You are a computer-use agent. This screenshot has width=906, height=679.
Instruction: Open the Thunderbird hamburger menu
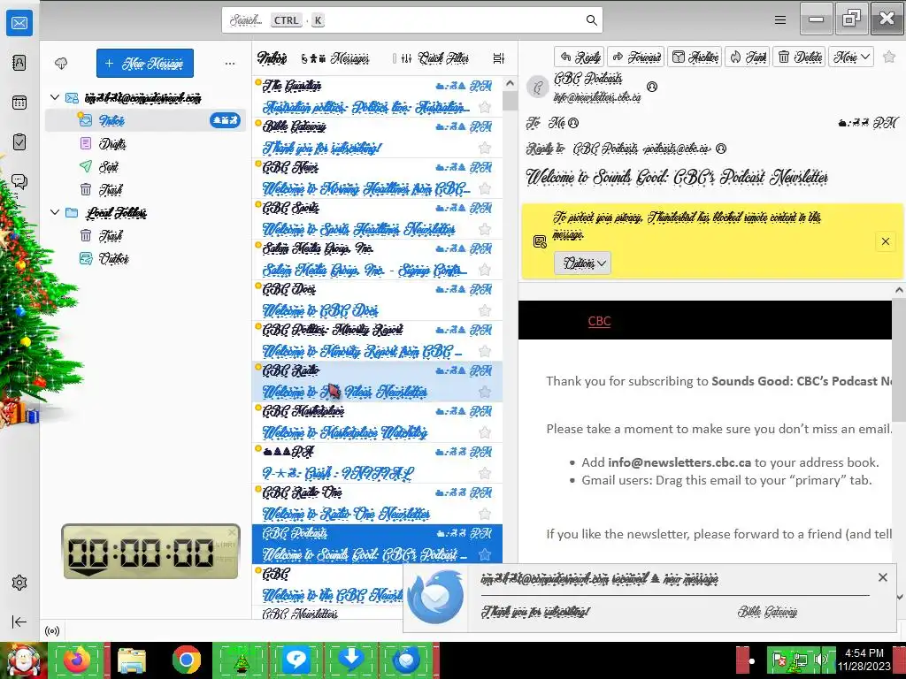[x=780, y=20]
